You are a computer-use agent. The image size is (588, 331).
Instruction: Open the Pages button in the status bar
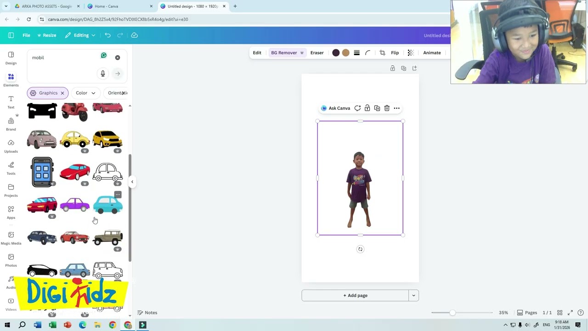pos(527,313)
